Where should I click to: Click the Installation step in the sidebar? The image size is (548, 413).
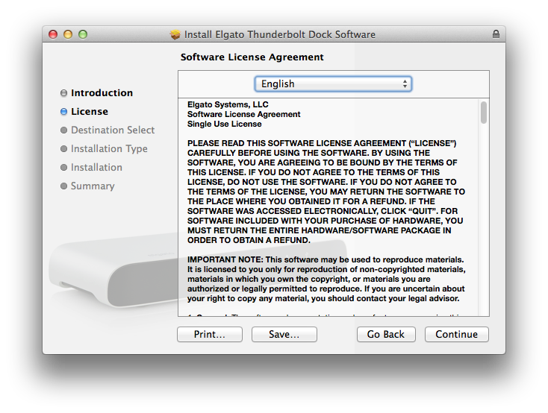tap(96, 168)
